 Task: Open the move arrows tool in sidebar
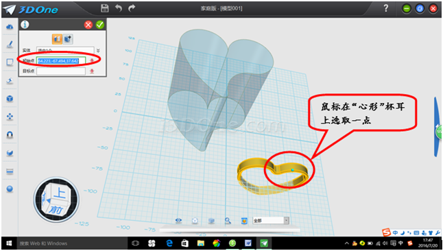click(10, 117)
